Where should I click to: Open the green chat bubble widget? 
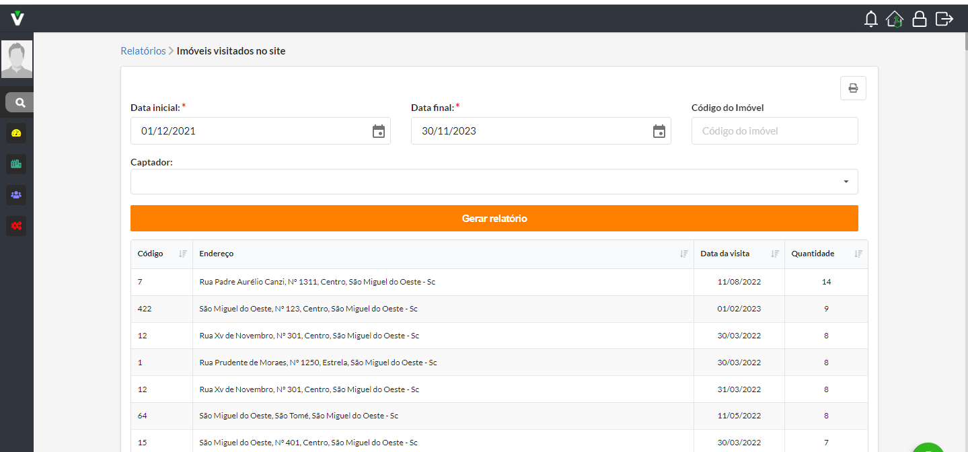[929, 447]
